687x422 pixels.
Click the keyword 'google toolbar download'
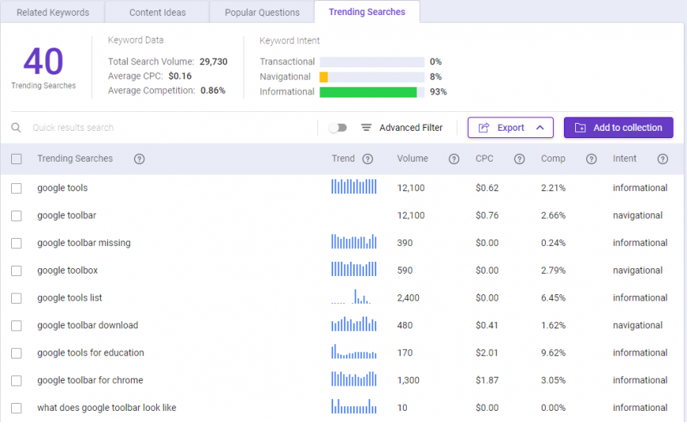[x=87, y=325]
